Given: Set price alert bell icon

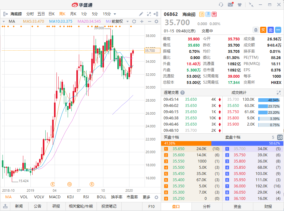Looking at the screenshot, I should coord(256,30).
